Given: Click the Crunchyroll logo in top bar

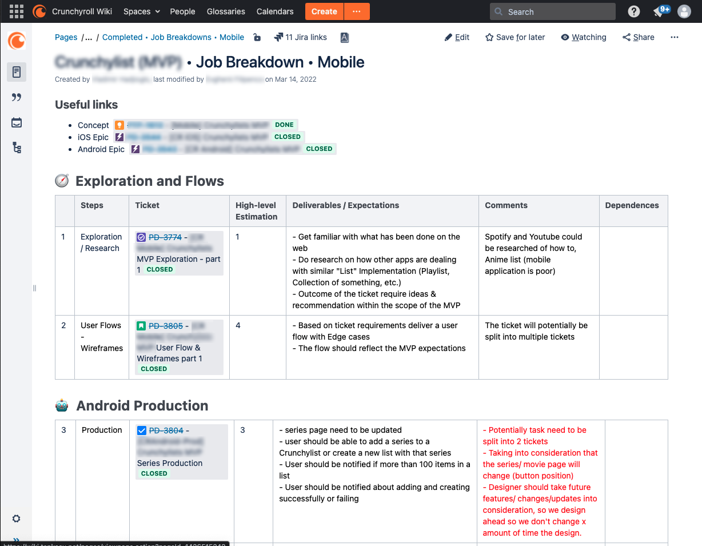Looking at the screenshot, I should click(x=39, y=11).
